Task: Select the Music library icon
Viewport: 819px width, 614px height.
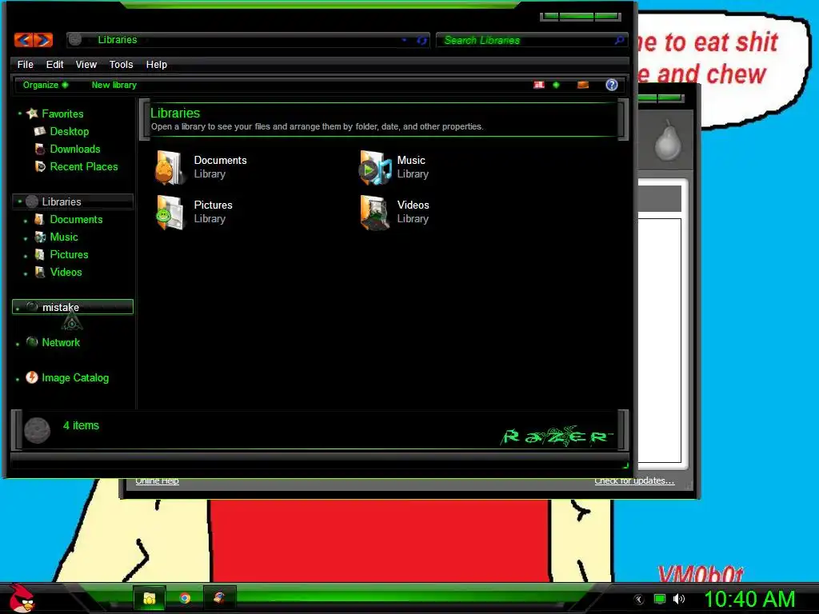Action: [x=374, y=167]
